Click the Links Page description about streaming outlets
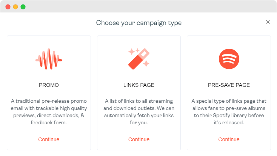Image resolution: width=277 pixels, height=156 pixels. (x=139, y=112)
